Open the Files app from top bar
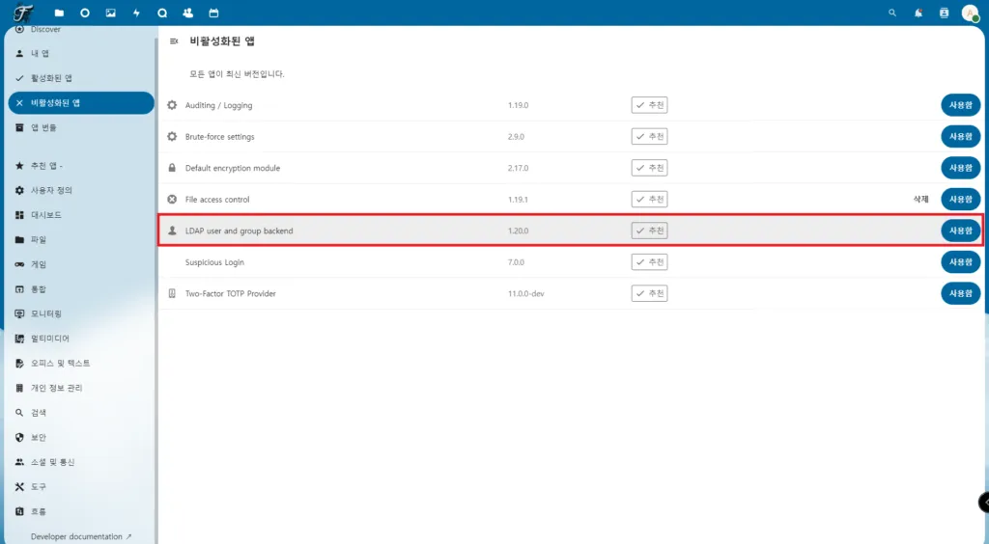The image size is (989, 544). pyautogui.click(x=59, y=13)
